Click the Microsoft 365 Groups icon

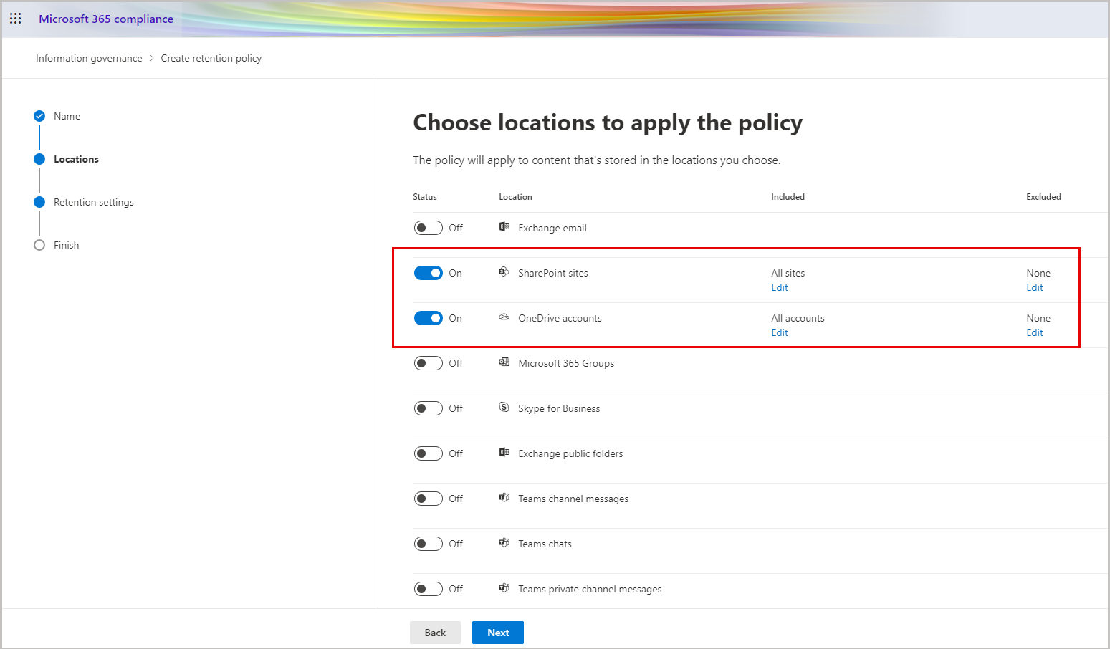coord(504,362)
